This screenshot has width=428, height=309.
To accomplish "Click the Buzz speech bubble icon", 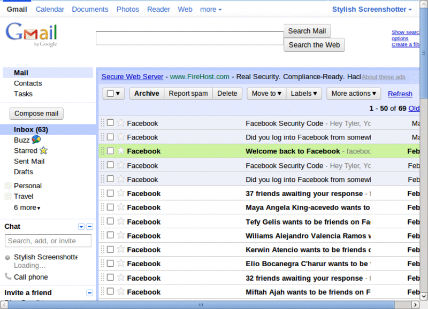I will click(36, 140).
